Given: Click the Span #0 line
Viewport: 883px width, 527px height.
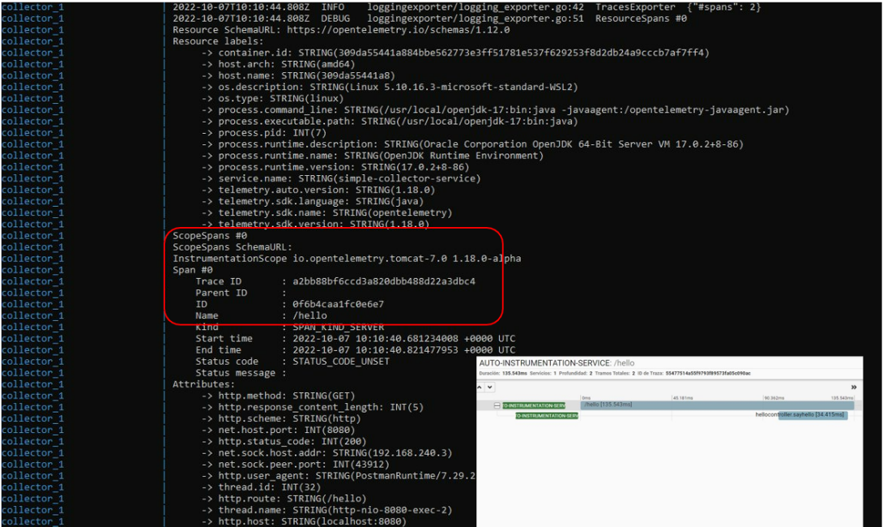Looking at the screenshot, I should pyautogui.click(x=193, y=270).
